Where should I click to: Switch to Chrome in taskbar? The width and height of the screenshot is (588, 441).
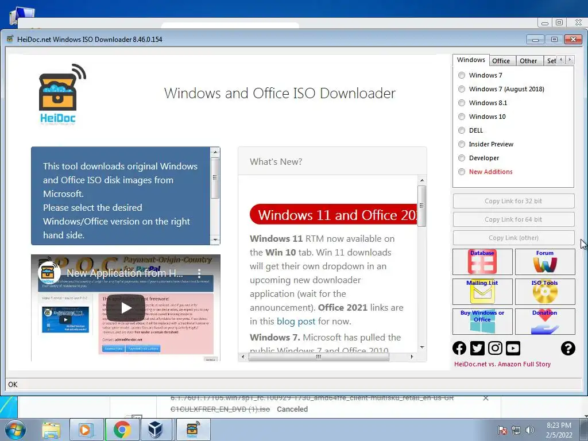(x=122, y=430)
